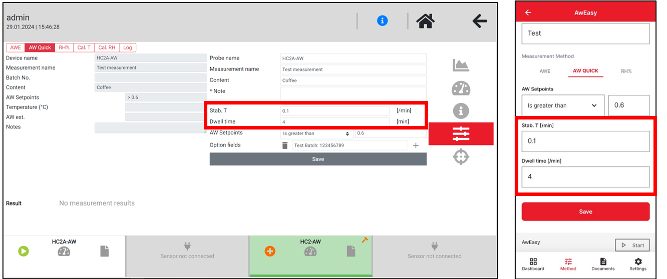Click the orange hammer icon on HC2-AW

point(365,240)
